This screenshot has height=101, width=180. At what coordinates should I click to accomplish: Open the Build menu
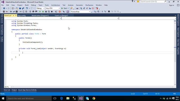(x=27, y=5)
